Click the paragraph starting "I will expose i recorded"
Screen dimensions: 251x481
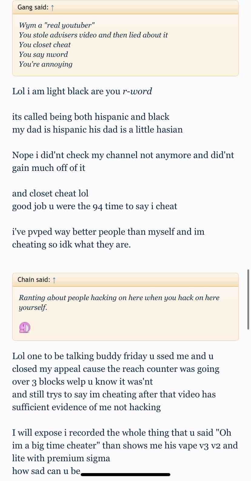(125, 445)
